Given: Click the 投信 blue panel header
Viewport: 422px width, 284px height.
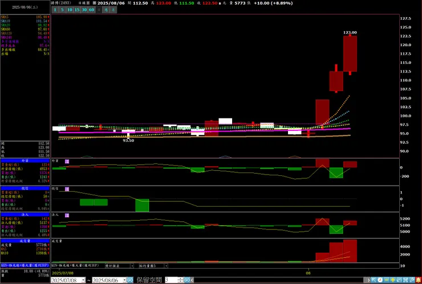Looking at the screenshot, I should [x=25, y=188].
